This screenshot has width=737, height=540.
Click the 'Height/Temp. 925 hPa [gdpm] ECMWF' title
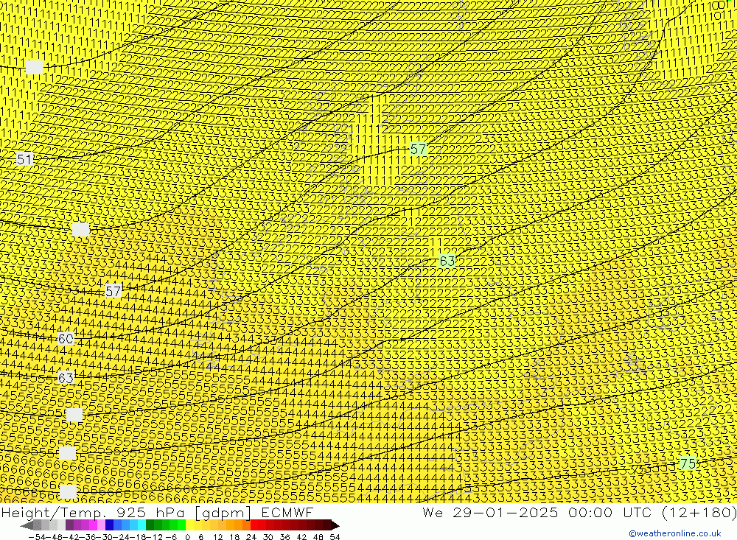157,512
